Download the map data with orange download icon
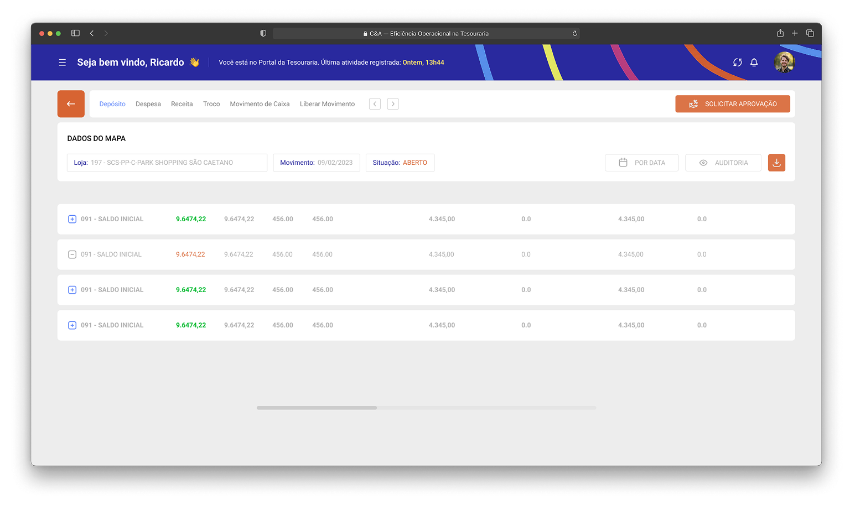Image resolution: width=850 pixels, height=505 pixels. (x=776, y=163)
